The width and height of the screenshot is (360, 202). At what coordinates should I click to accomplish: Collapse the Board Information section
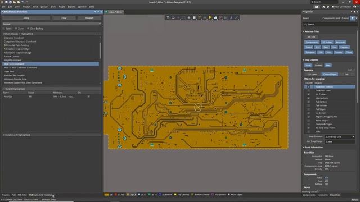[304, 148]
